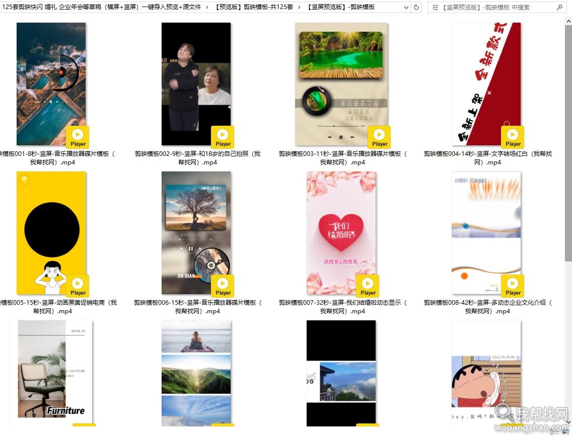Click the Player badge on template 007 thumbnail
Viewport: 572px width, 437px height.
pos(368,286)
